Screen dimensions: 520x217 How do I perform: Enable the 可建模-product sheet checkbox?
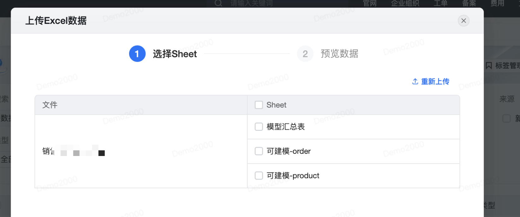point(259,175)
